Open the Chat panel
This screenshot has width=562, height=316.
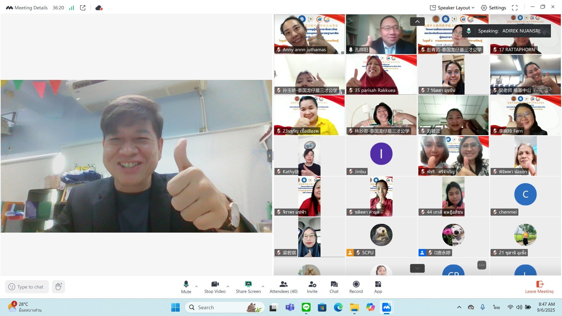click(x=334, y=287)
